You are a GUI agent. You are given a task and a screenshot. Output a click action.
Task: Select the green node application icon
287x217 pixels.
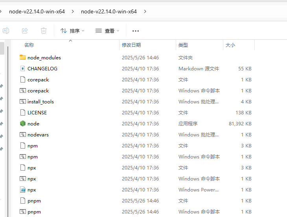[23, 123]
